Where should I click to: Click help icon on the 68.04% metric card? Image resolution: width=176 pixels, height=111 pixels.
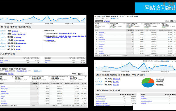coord(67,77)
